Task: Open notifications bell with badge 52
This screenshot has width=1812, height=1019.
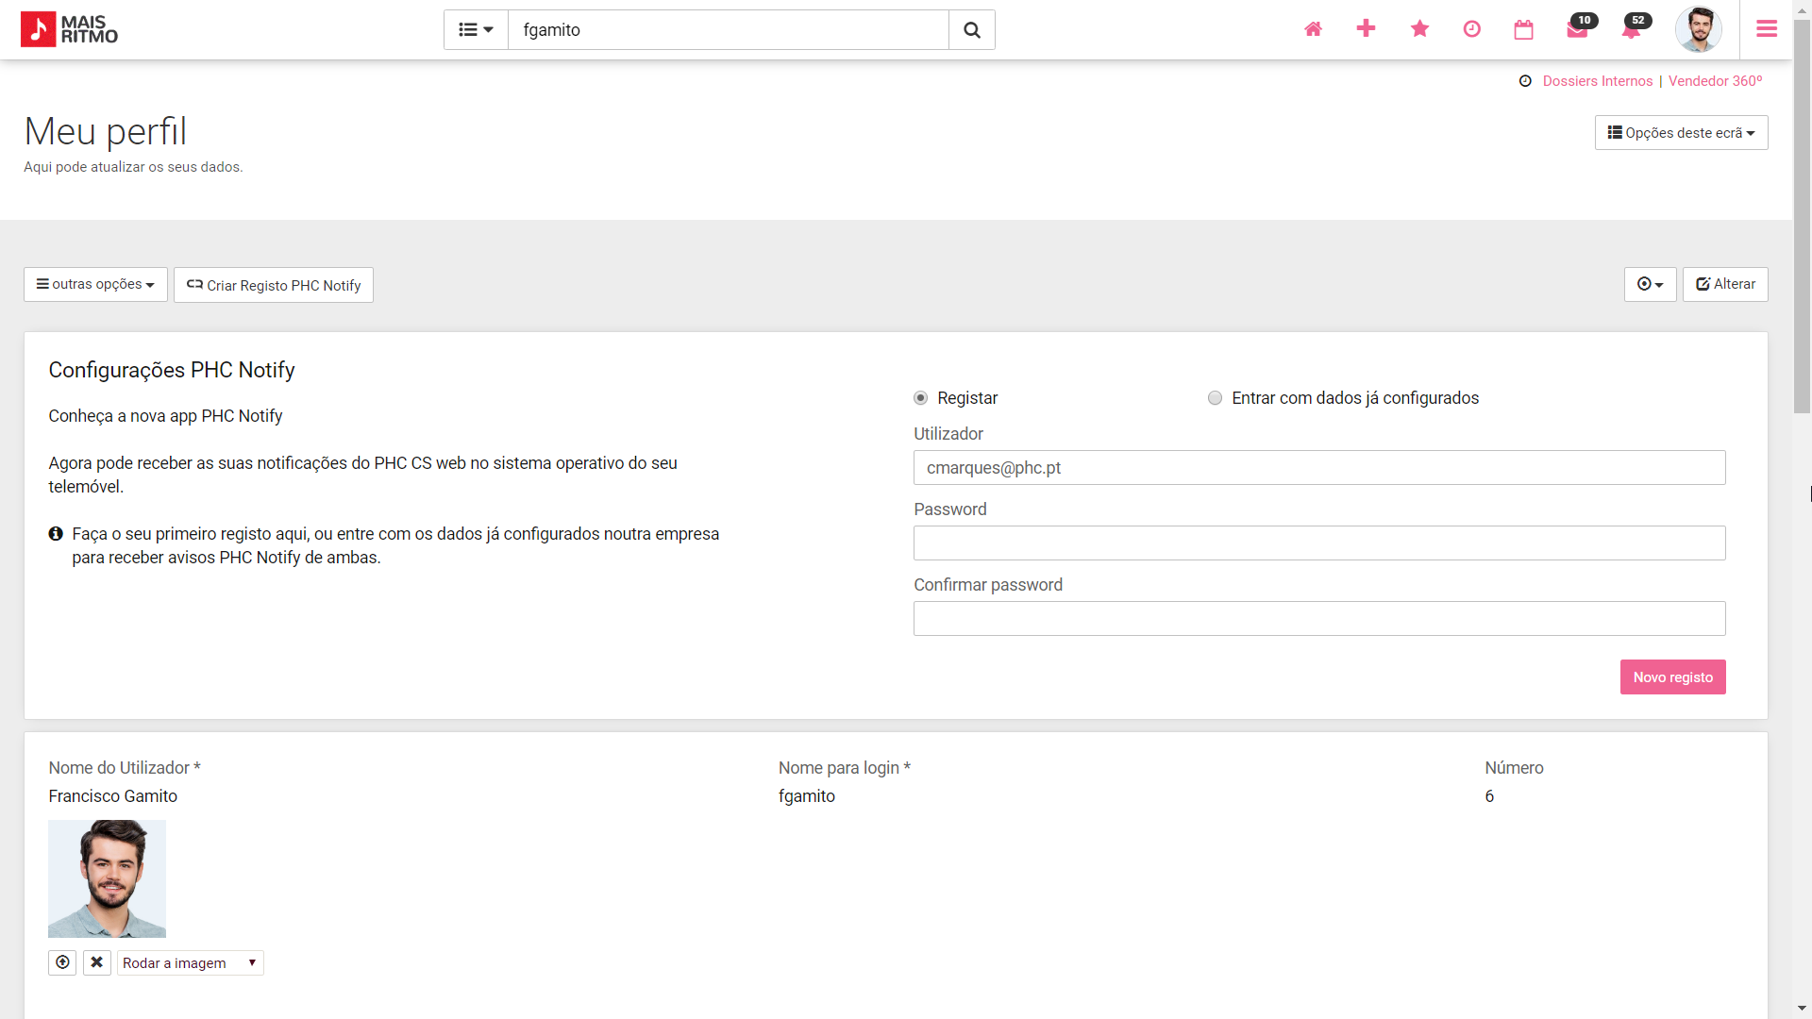Action: click(1632, 29)
